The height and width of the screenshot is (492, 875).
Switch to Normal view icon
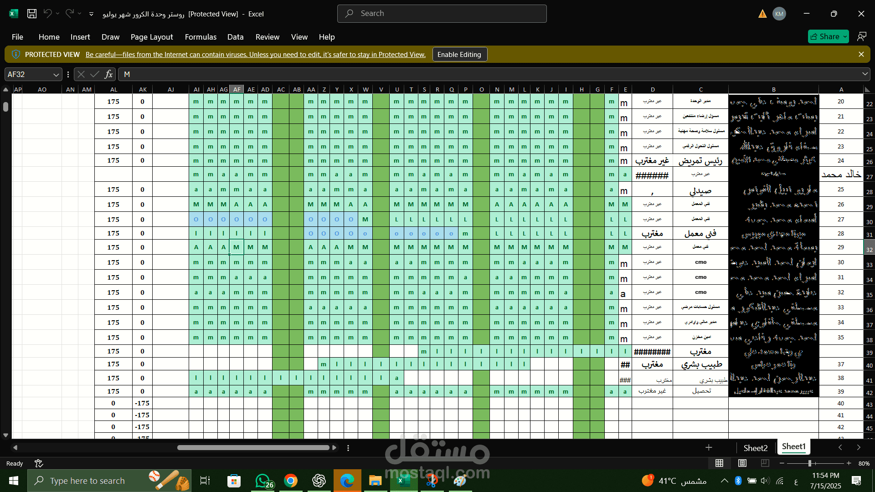719,463
